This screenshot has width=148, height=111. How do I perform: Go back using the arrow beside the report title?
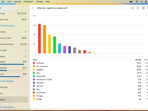coord(33,8)
